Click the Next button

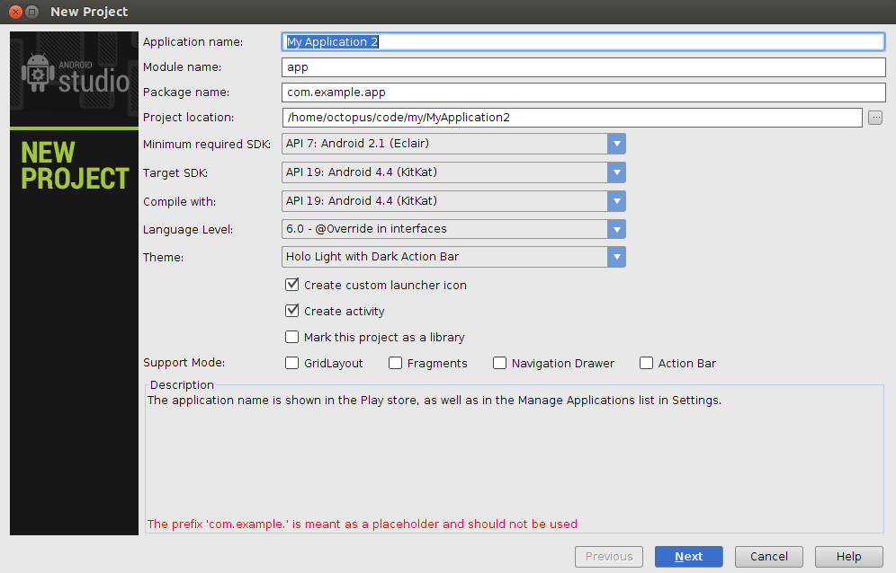pos(688,557)
